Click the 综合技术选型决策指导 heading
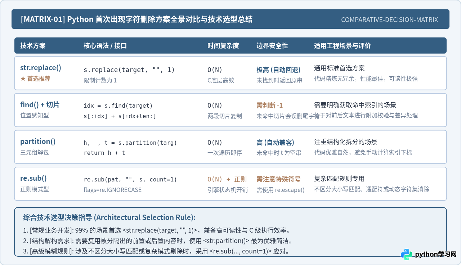Viewport: 461px width, 265px height. (109, 217)
